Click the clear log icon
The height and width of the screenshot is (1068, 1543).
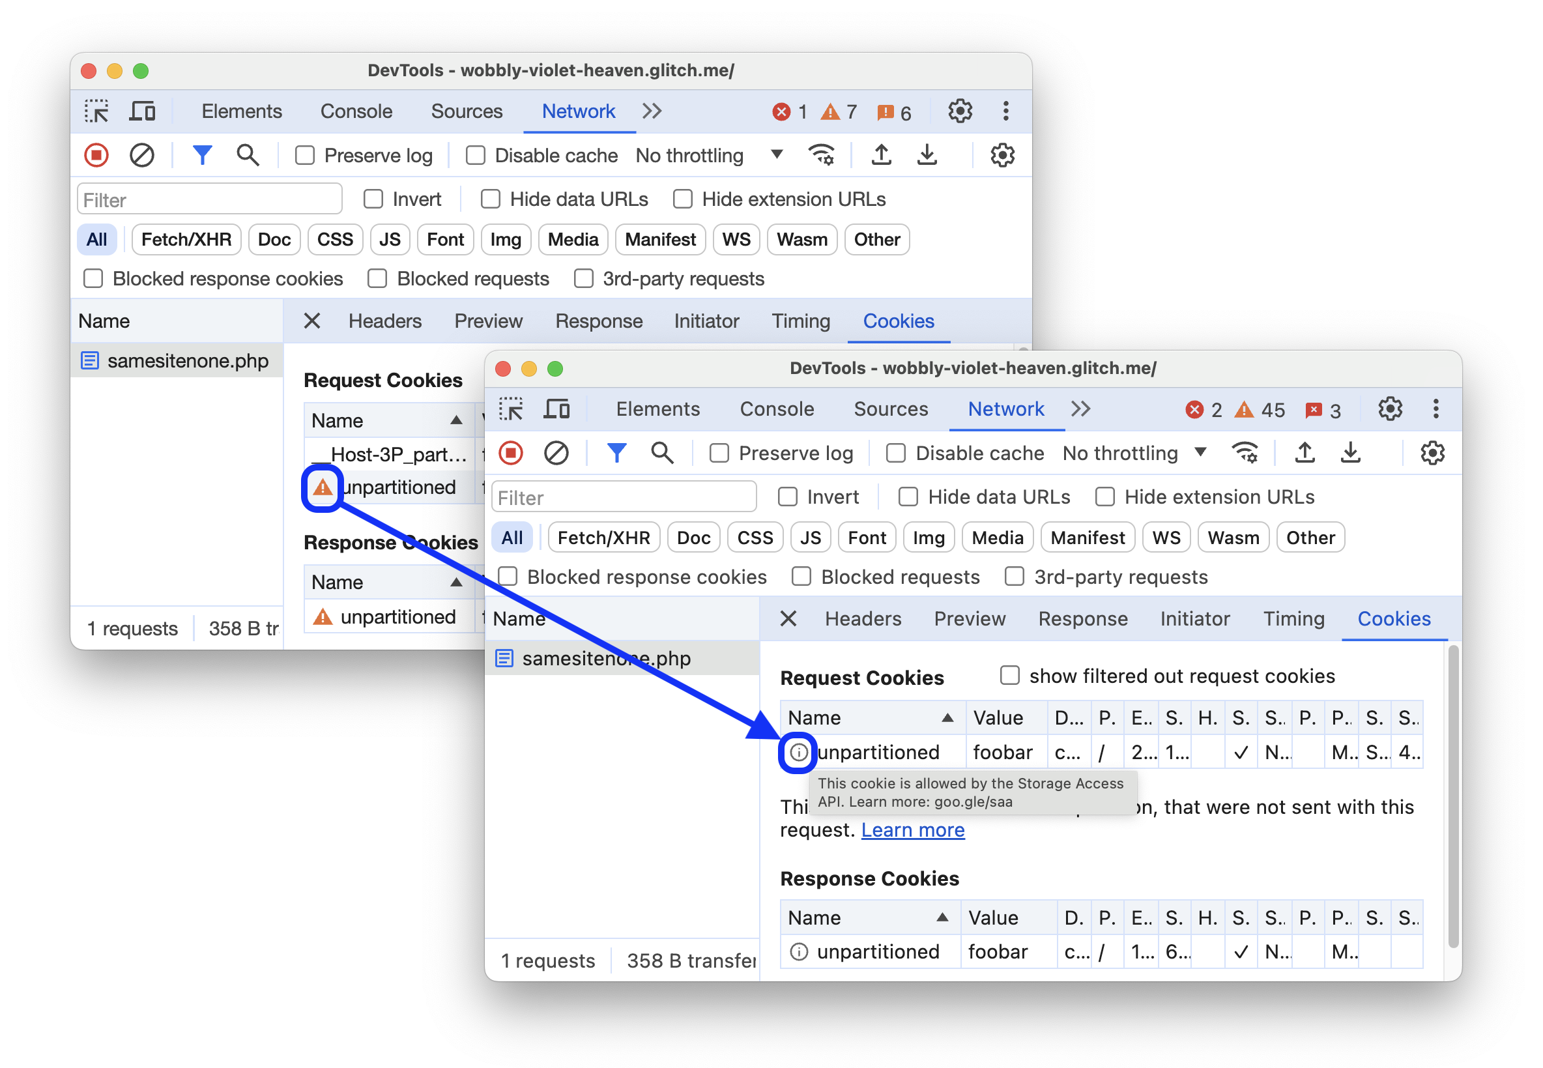141,156
